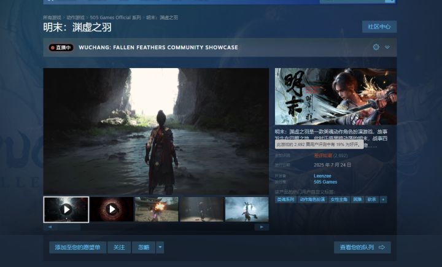Toggle 关注 follow button

[119, 247]
